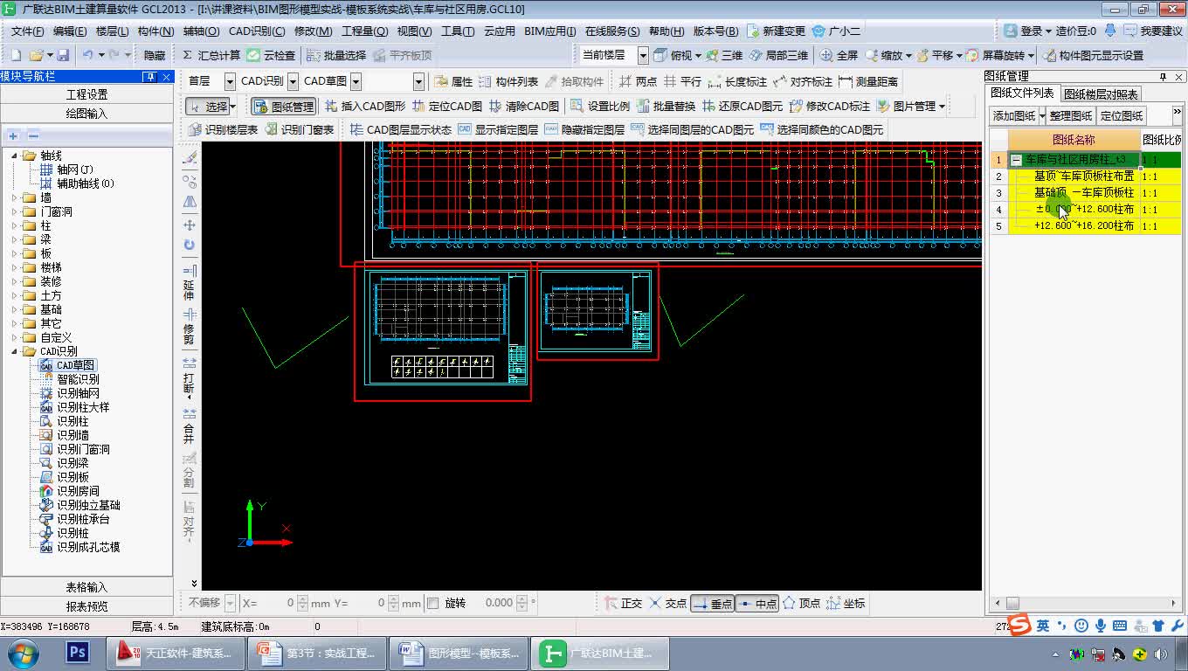Toggle 选择 selection mode button
This screenshot has height=671, width=1188.
tap(210, 106)
